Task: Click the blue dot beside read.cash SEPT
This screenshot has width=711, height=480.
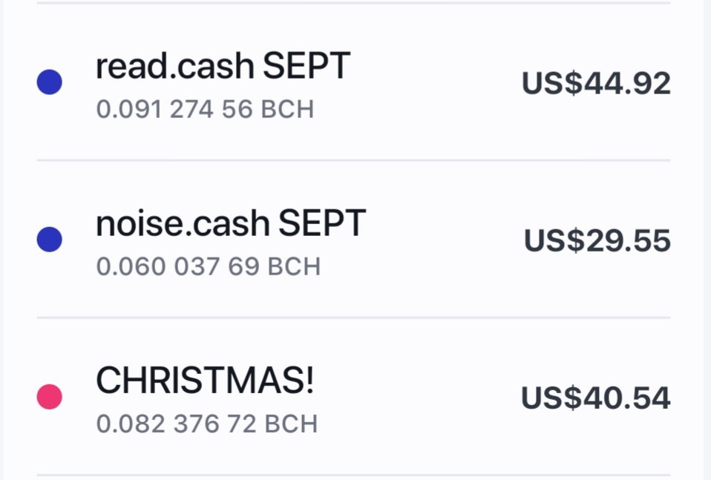Action: [50, 82]
